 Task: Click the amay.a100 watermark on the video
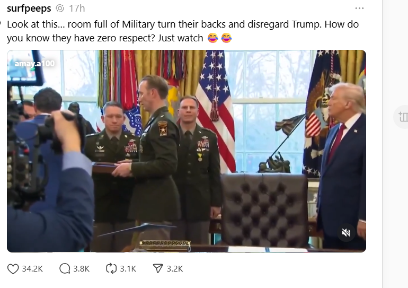point(34,64)
